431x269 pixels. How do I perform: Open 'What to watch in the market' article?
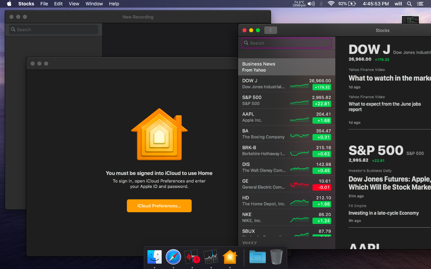point(390,78)
